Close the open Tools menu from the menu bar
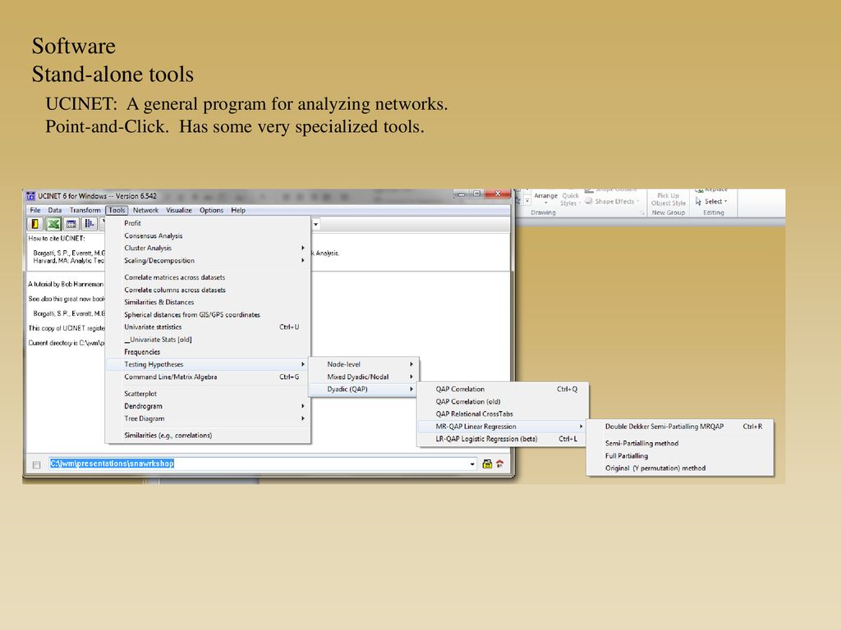This screenshot has height=630, width=841. tap(117, 211)
